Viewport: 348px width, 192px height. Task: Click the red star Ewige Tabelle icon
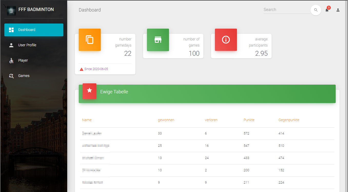point(89,91)
